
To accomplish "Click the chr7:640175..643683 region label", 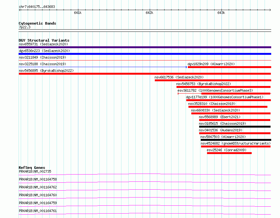I will 37,7.
